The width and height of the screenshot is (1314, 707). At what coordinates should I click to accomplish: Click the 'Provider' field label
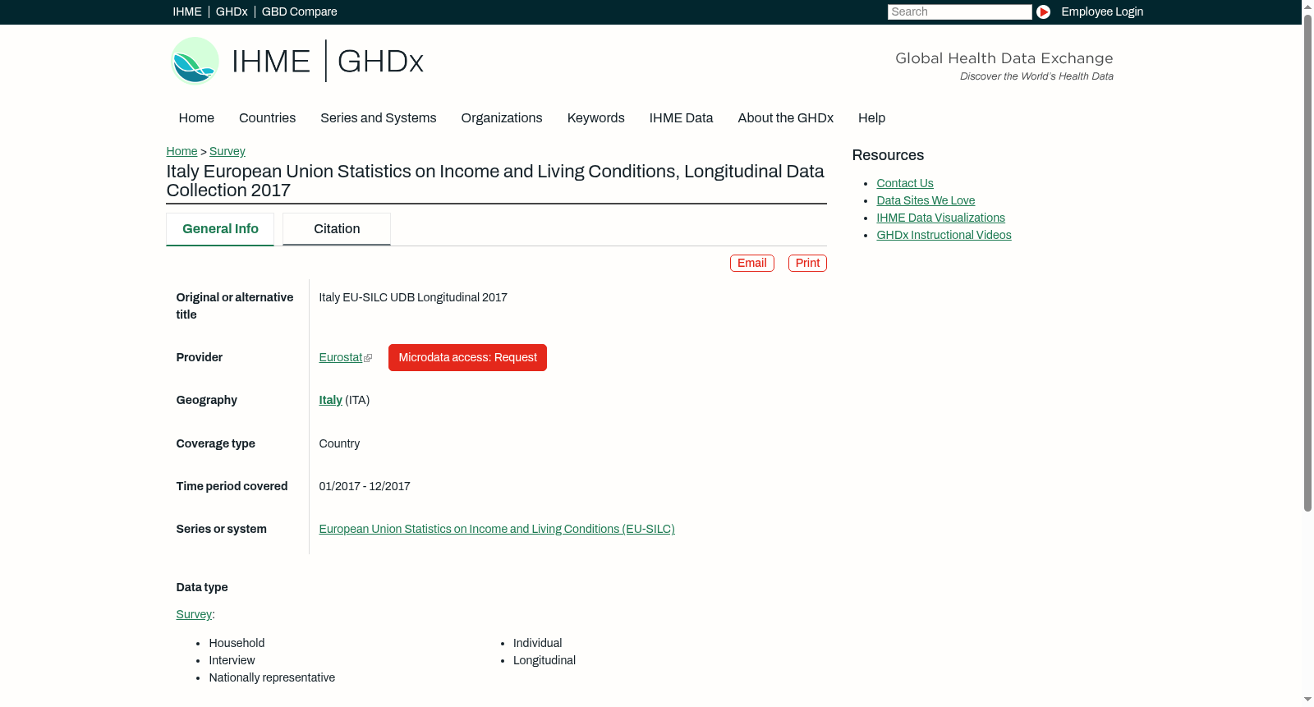click(x=200, y=357)
